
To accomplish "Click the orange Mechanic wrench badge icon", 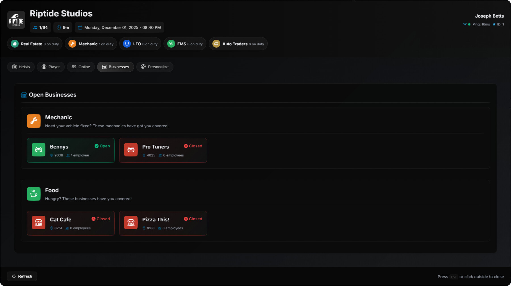I will tap(72, 44).
